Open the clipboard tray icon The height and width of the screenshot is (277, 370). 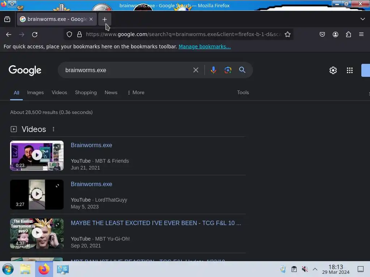pyautogui.click(x=294, y=269)
